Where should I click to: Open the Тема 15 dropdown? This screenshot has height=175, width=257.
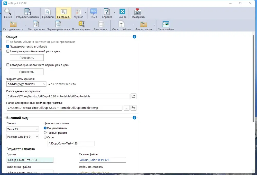click(x=23, y=129)
